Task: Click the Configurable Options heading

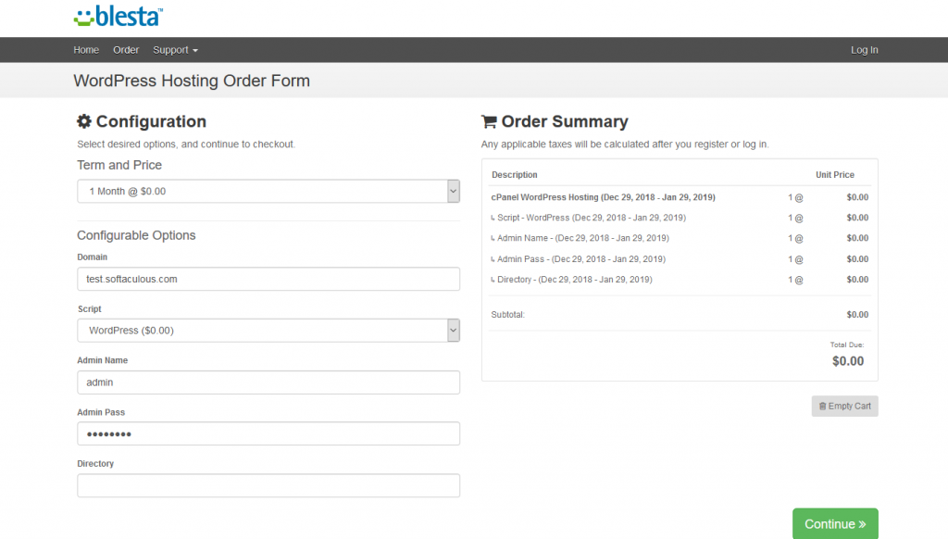Action: pos(136,235)
